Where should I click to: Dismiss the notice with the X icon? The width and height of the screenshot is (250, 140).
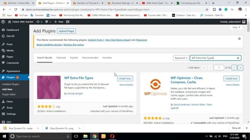coord(239,38)
